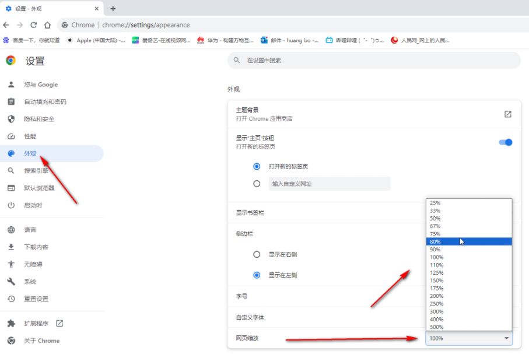Select 显示在左侧 sidebar radio option

pos(257,275)
